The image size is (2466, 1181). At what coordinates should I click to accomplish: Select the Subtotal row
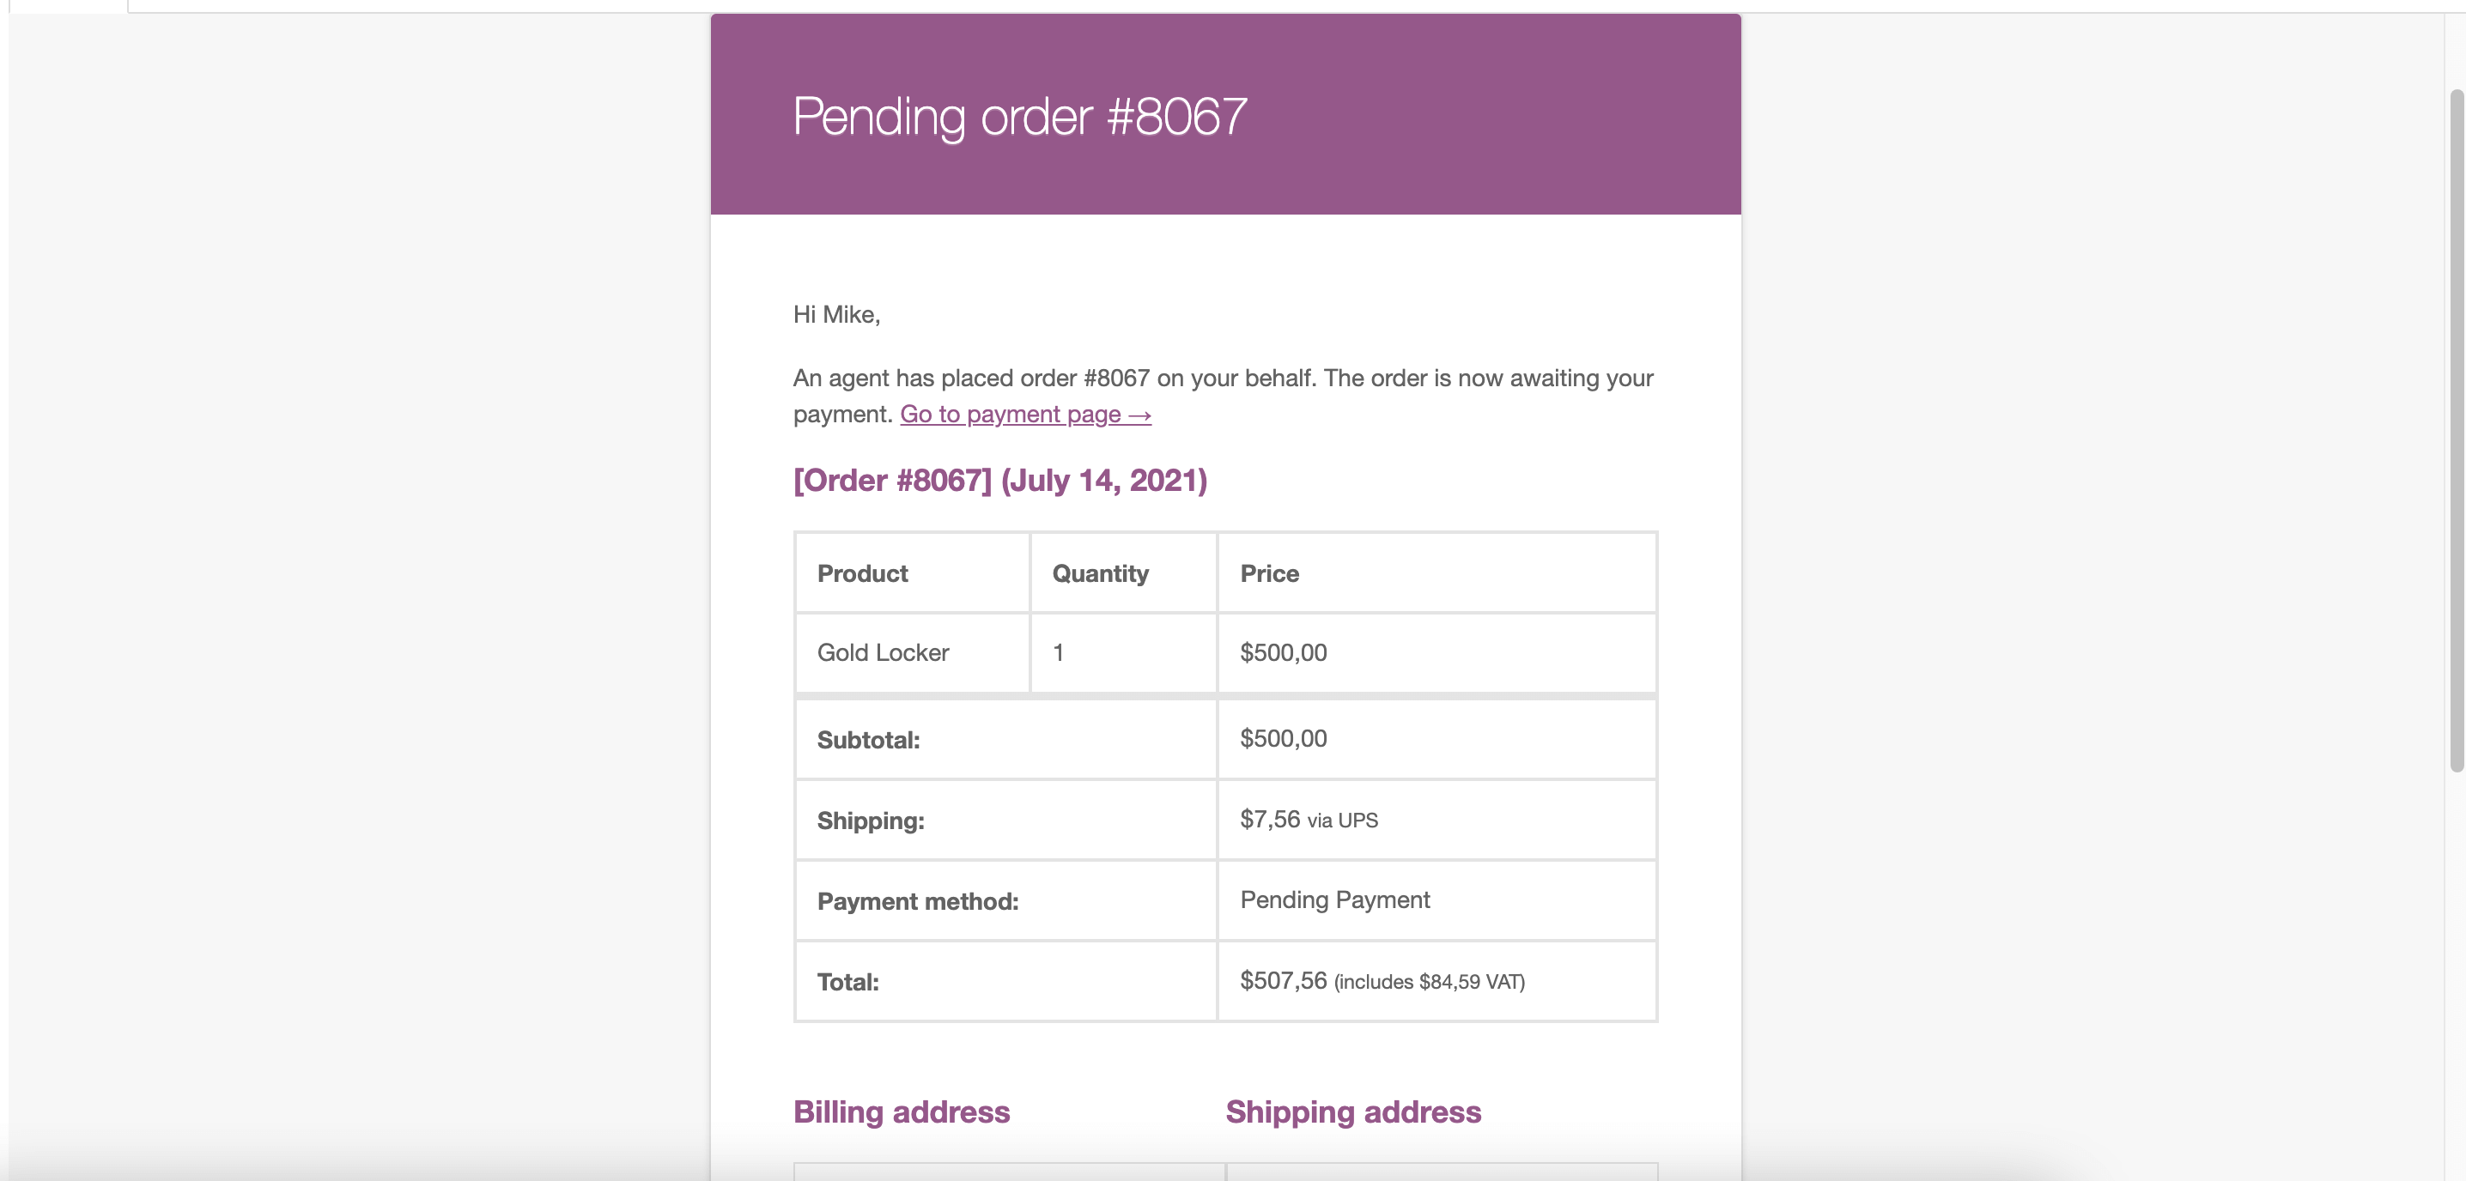coord(866,739)
